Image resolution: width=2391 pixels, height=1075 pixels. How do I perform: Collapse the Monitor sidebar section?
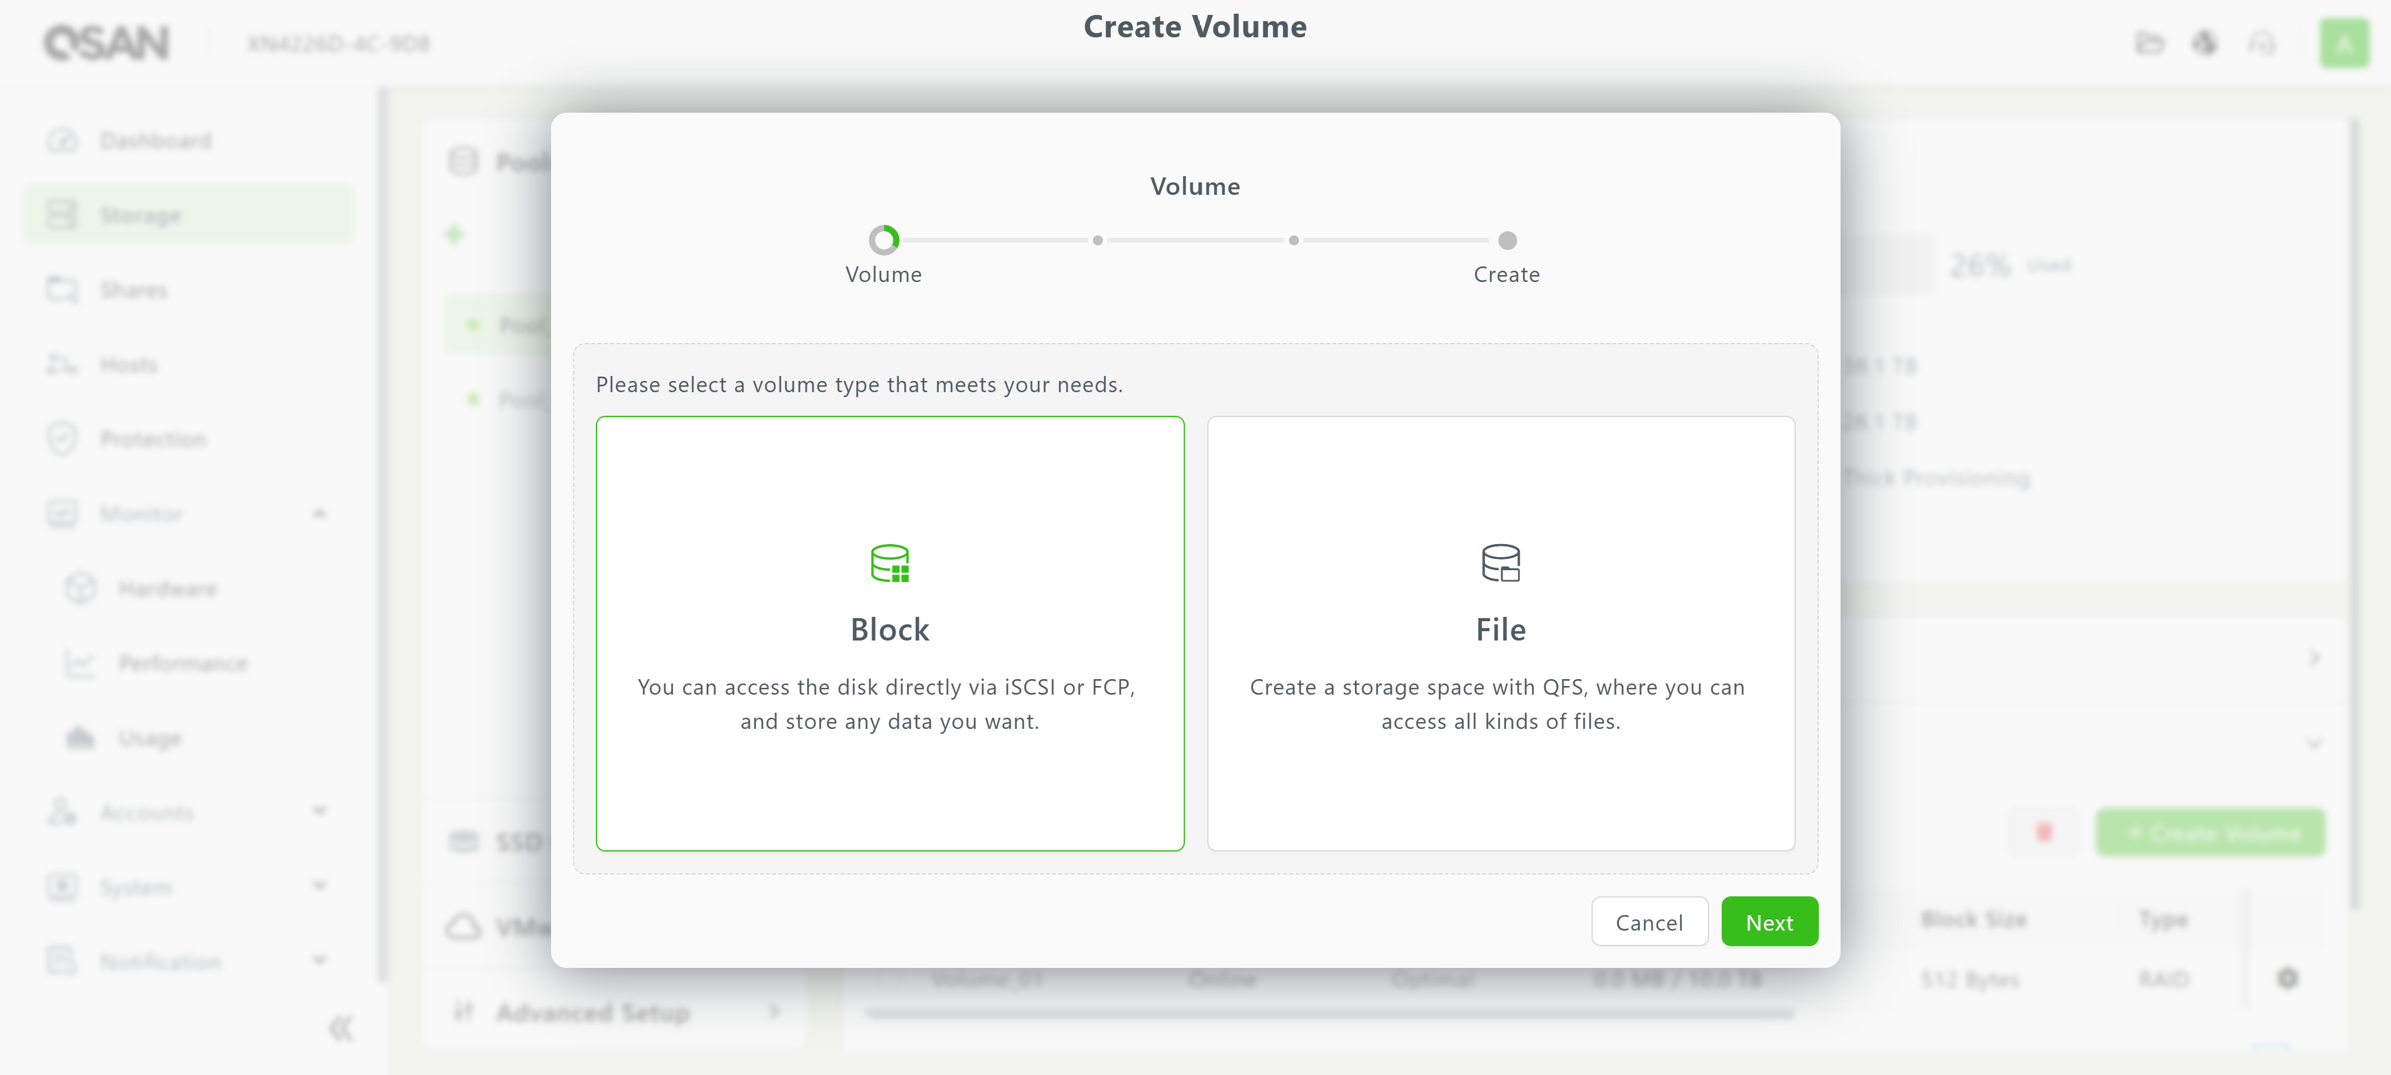(x=319, y=514)
